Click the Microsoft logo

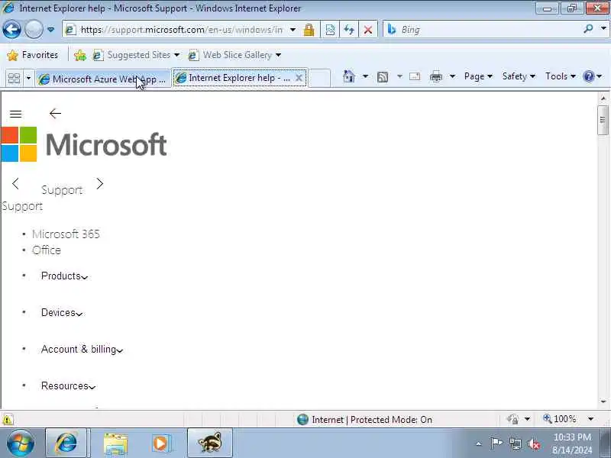tap(84, 144)
